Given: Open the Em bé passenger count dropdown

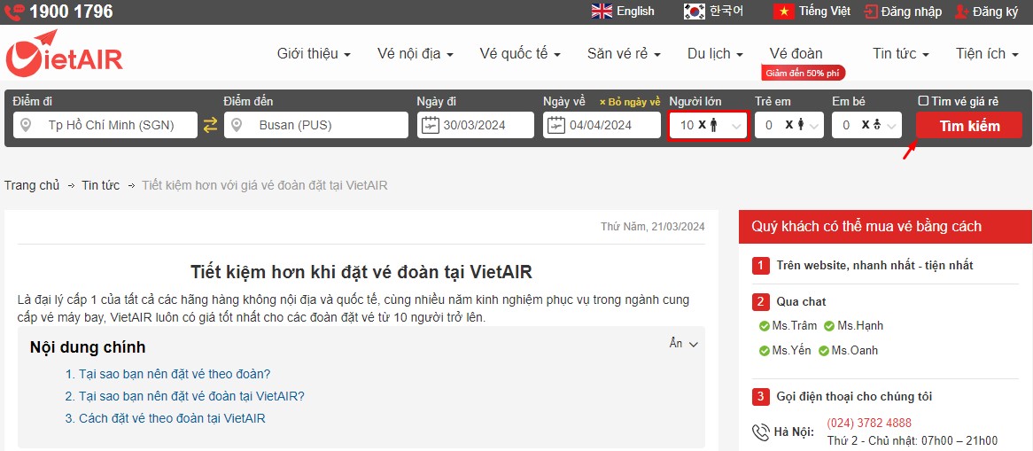Looking at the screenshot, I should [866, 125].
